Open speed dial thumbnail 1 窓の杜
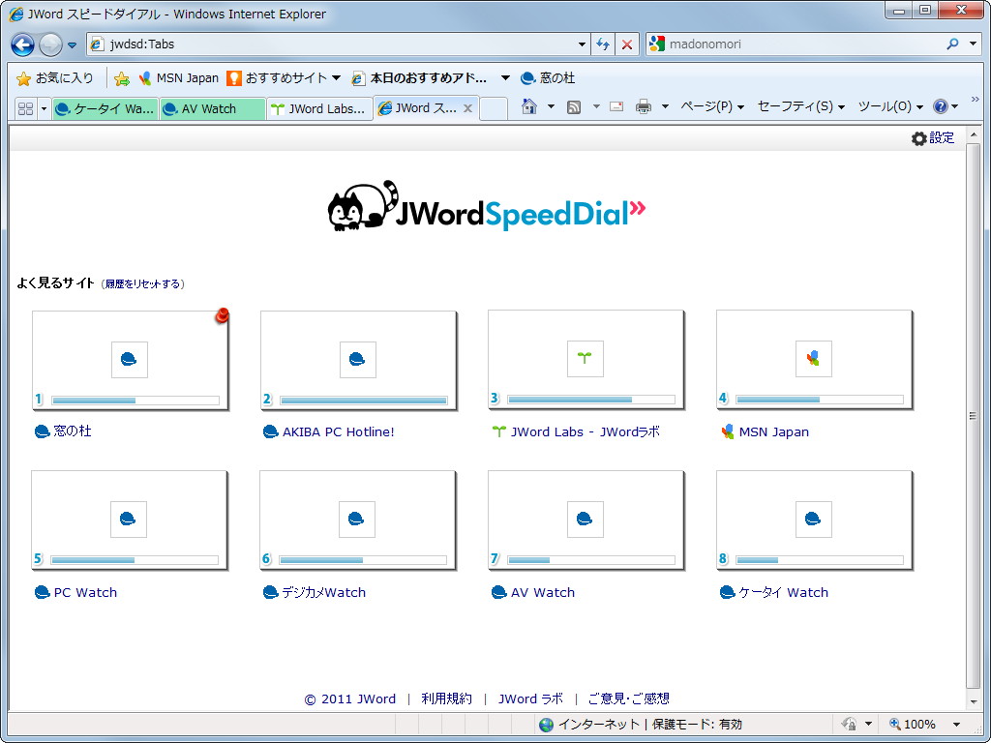 131,360
